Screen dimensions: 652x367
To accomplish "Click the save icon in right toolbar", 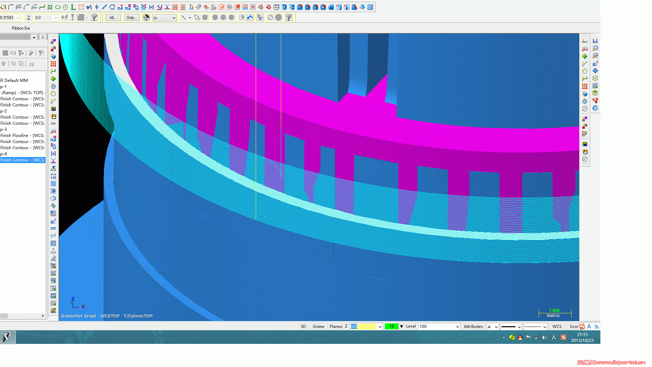I will coord(595,41).
